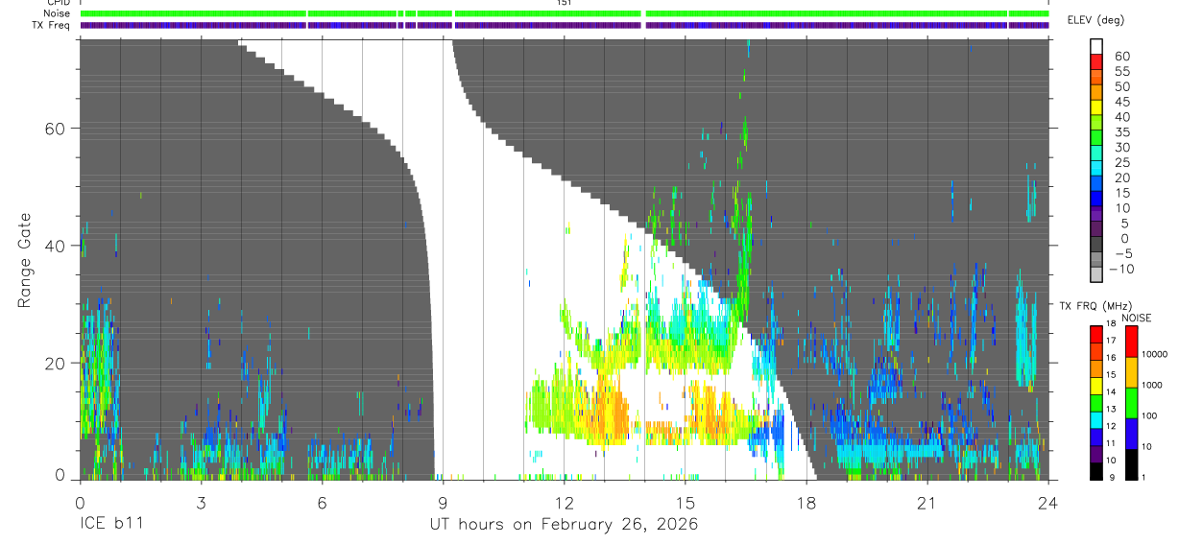Click the black bottom segment of the TX FRQ bar
This screenshot has height=544, width=1179.
click(x=1096, y=471)
